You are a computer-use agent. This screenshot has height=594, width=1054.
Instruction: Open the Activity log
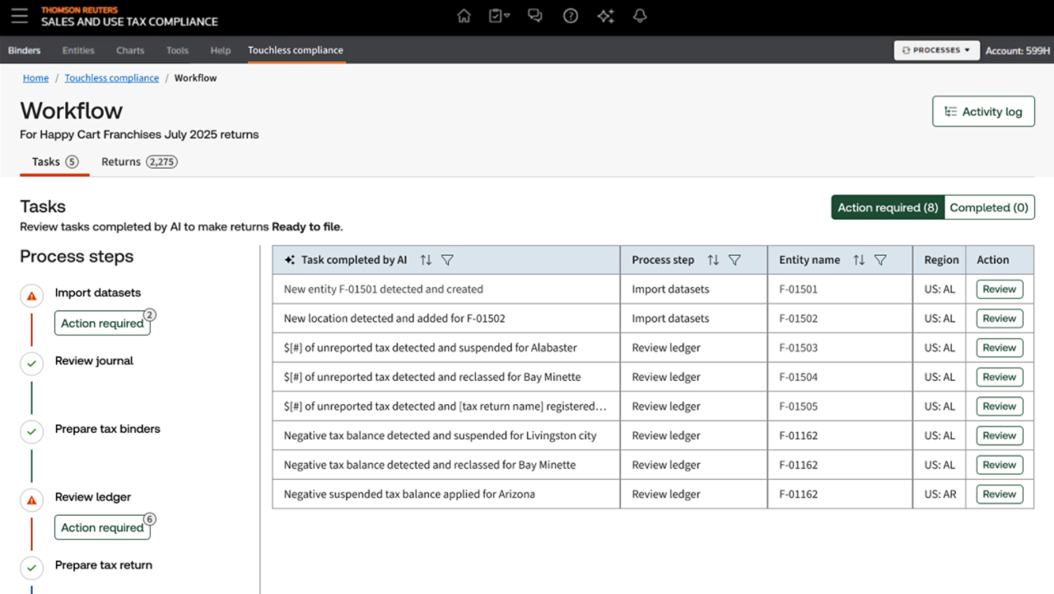point(983,112)
